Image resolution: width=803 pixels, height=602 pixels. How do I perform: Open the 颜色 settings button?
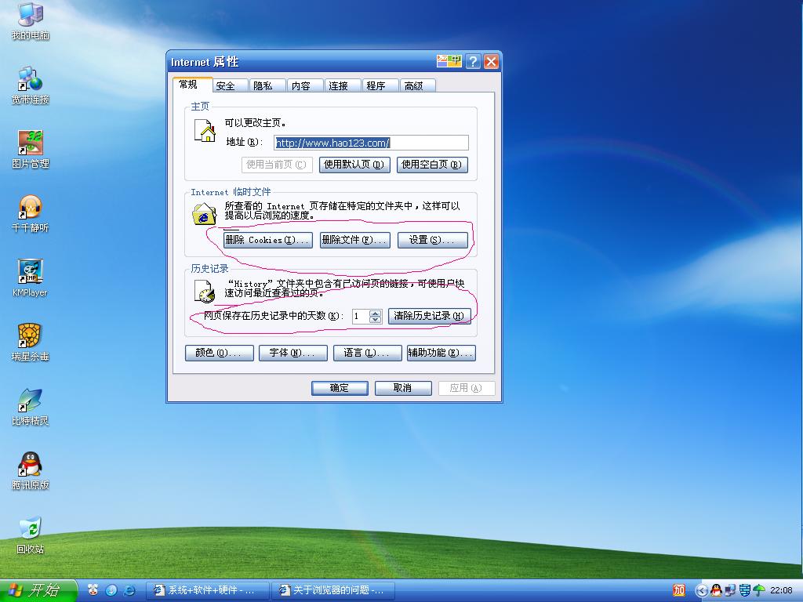(x=219, y=354)
